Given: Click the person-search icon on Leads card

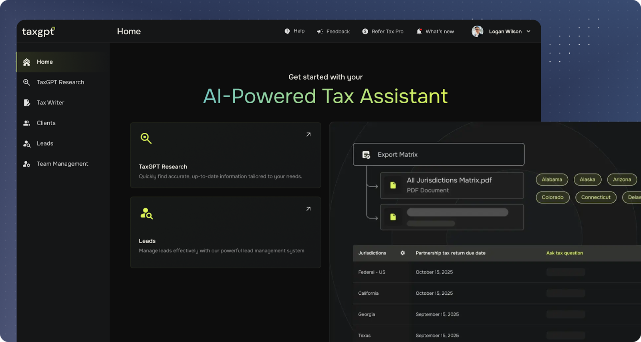Looking at the screenshot, I should [147, 213].
